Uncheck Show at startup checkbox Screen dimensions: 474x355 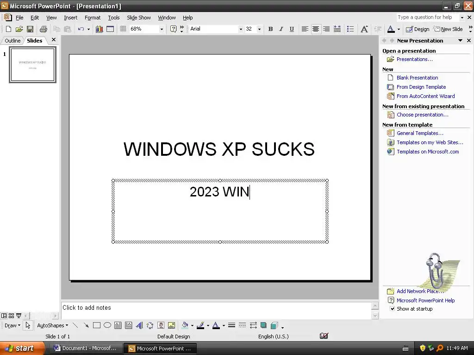pyautogui.click(x=392, y=308)
